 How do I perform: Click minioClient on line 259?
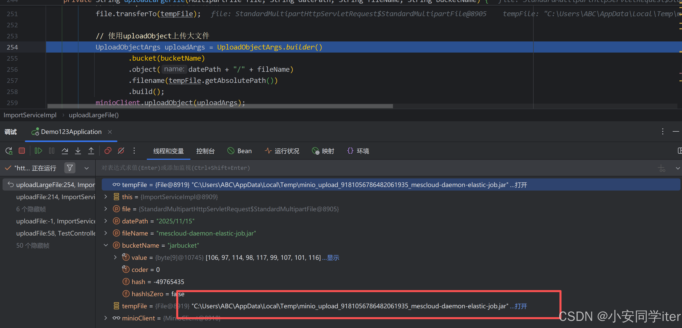(x=118, y=103)
